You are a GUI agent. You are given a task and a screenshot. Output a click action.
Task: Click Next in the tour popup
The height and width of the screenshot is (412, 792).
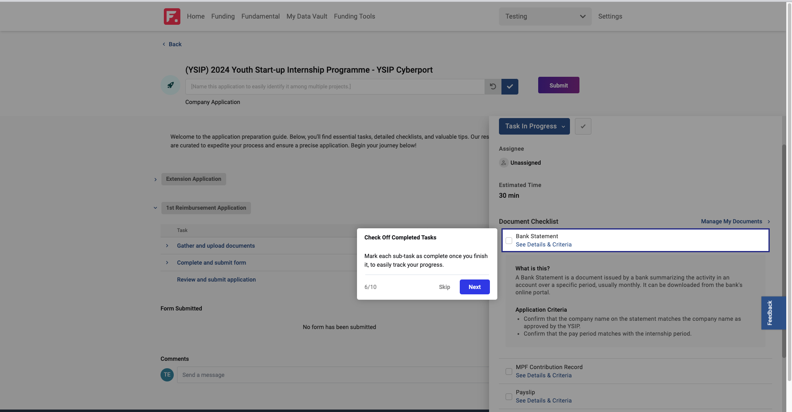click(475, 287)
